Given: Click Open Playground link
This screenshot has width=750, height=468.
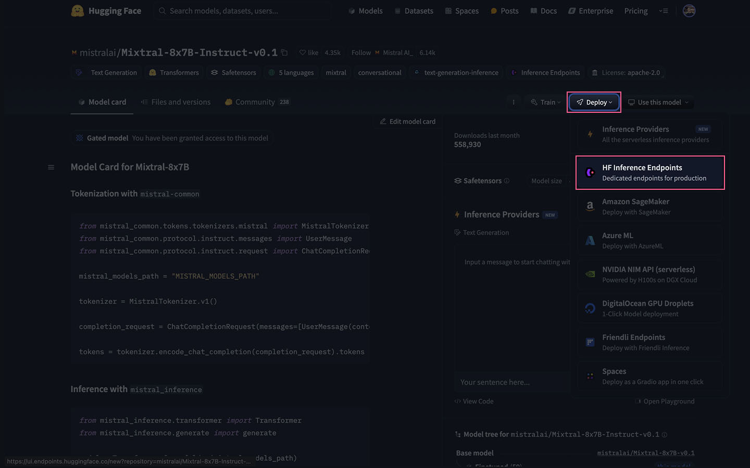Looking at the screenshot, I should click(x=665, y=401).
